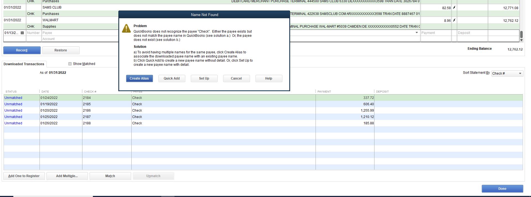Viewport: 531px width, 197px height.
Task: Click date 01/24/2022 in downloaded list
Action: (49, 98)
